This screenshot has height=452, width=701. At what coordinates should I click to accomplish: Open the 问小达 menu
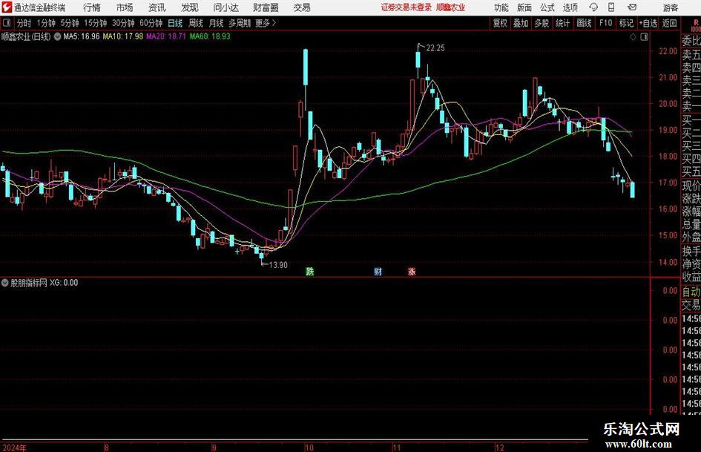[x=226, y=7]
